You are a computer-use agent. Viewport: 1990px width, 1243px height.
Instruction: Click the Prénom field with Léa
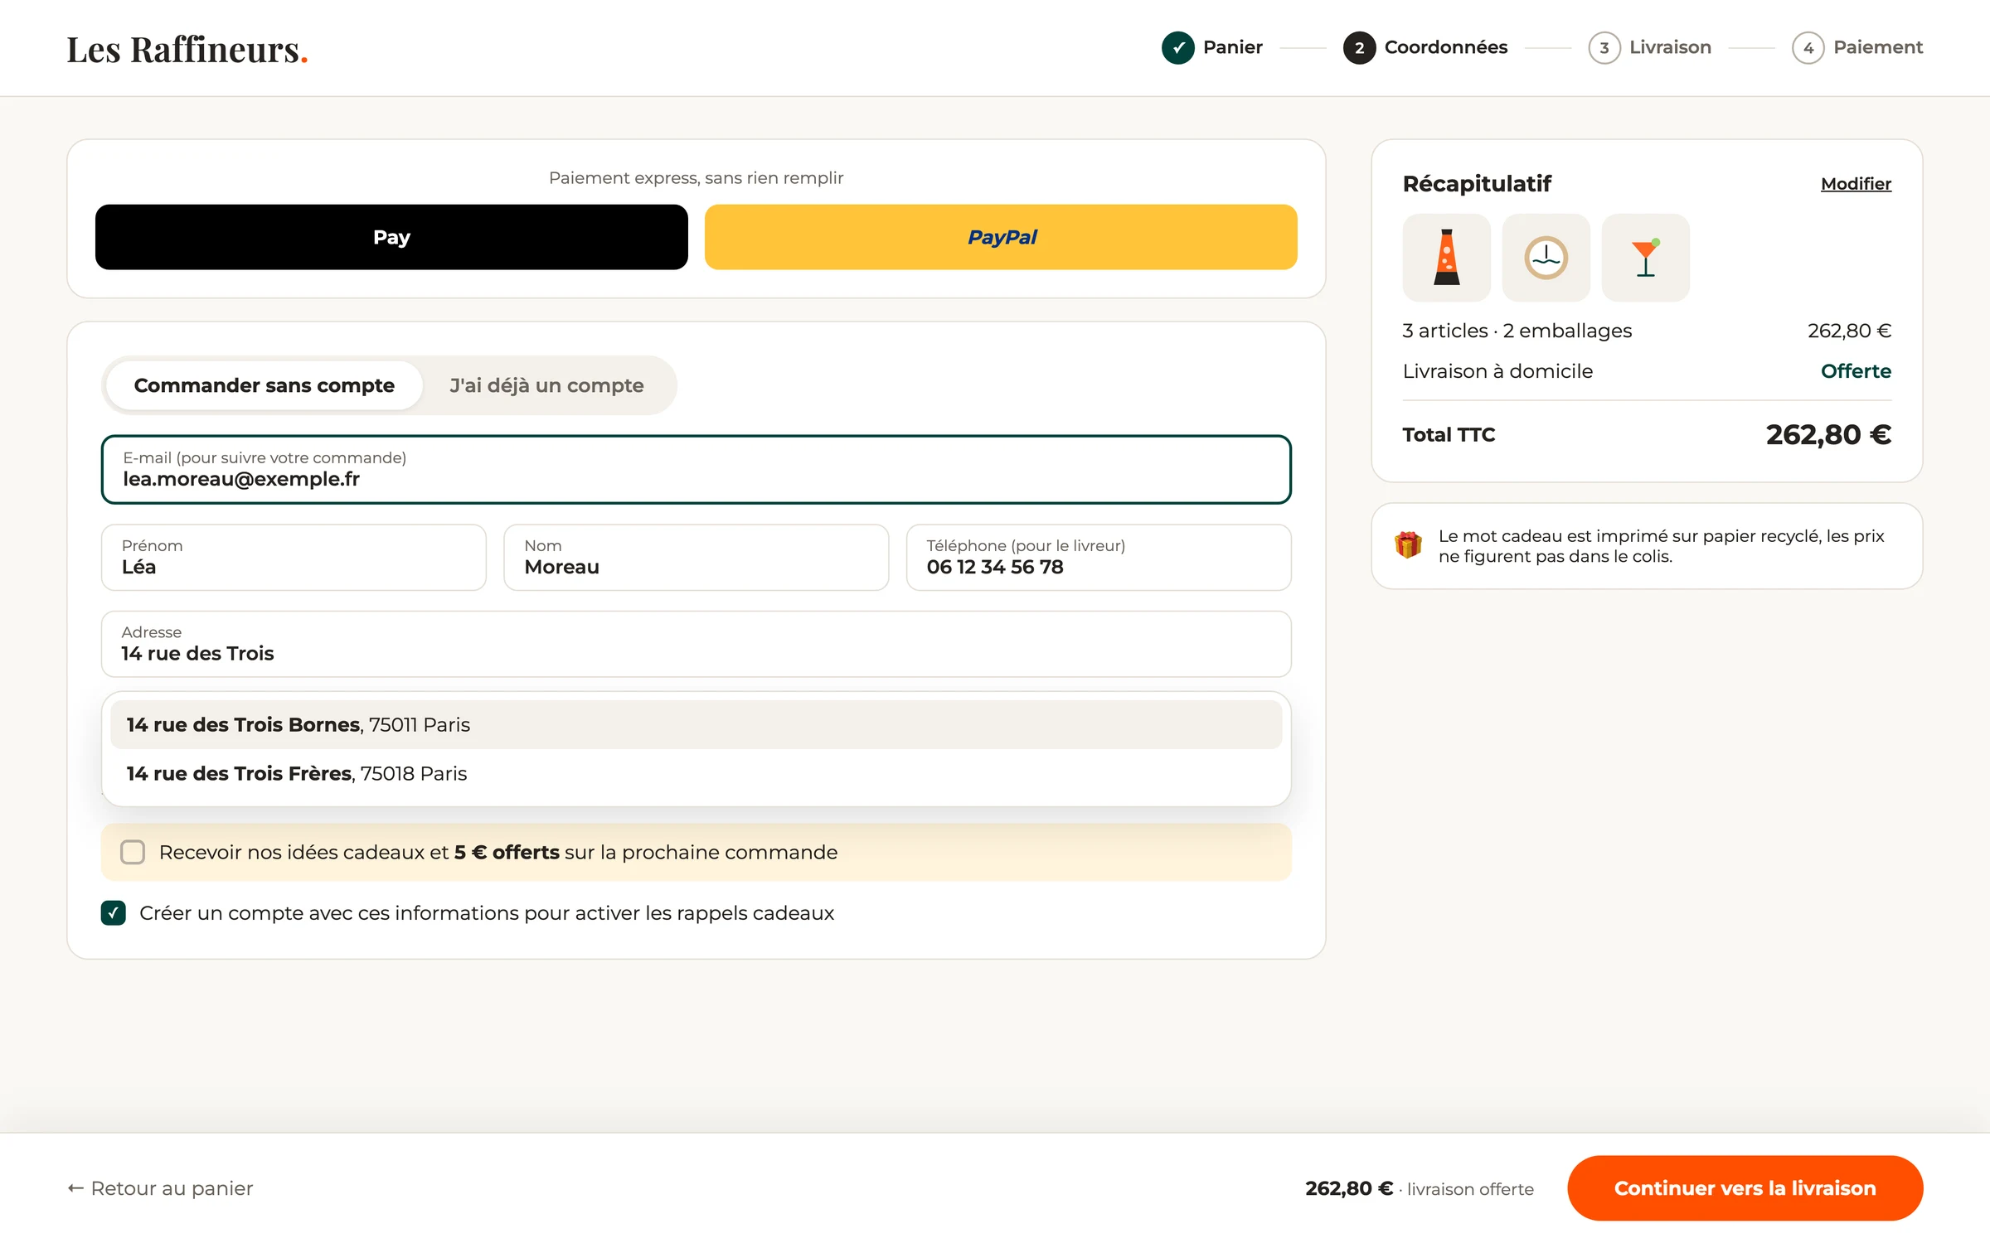click(x=294, y=557)
